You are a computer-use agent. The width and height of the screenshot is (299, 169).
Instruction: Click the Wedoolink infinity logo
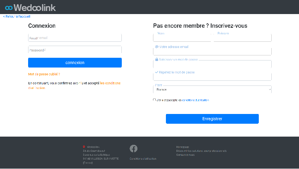click(9, 7)
